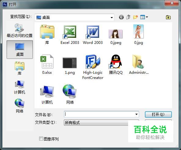Expand the 查找范围 location dropdown

(112, 17)
